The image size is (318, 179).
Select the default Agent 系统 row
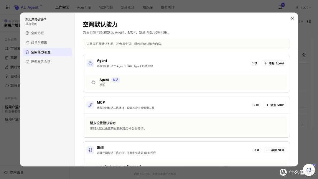pos(186,82)
